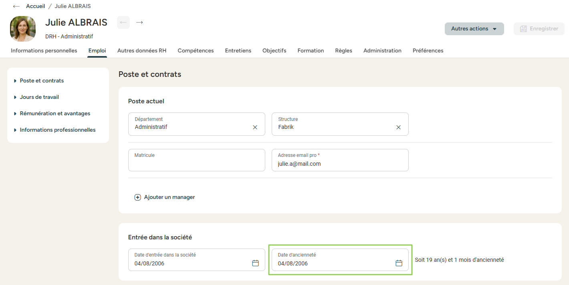Clear the Département field with the X icon

255,127
